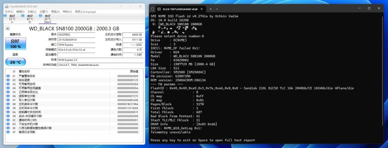388x148 pixels.
Task: Select the 0C 通电时间(小时) attribute row
Action: pyautogui.click(x=72, y=120)
